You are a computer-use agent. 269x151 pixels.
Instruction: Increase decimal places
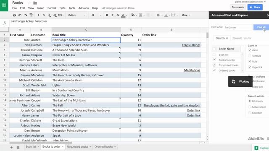coord(55,15)
